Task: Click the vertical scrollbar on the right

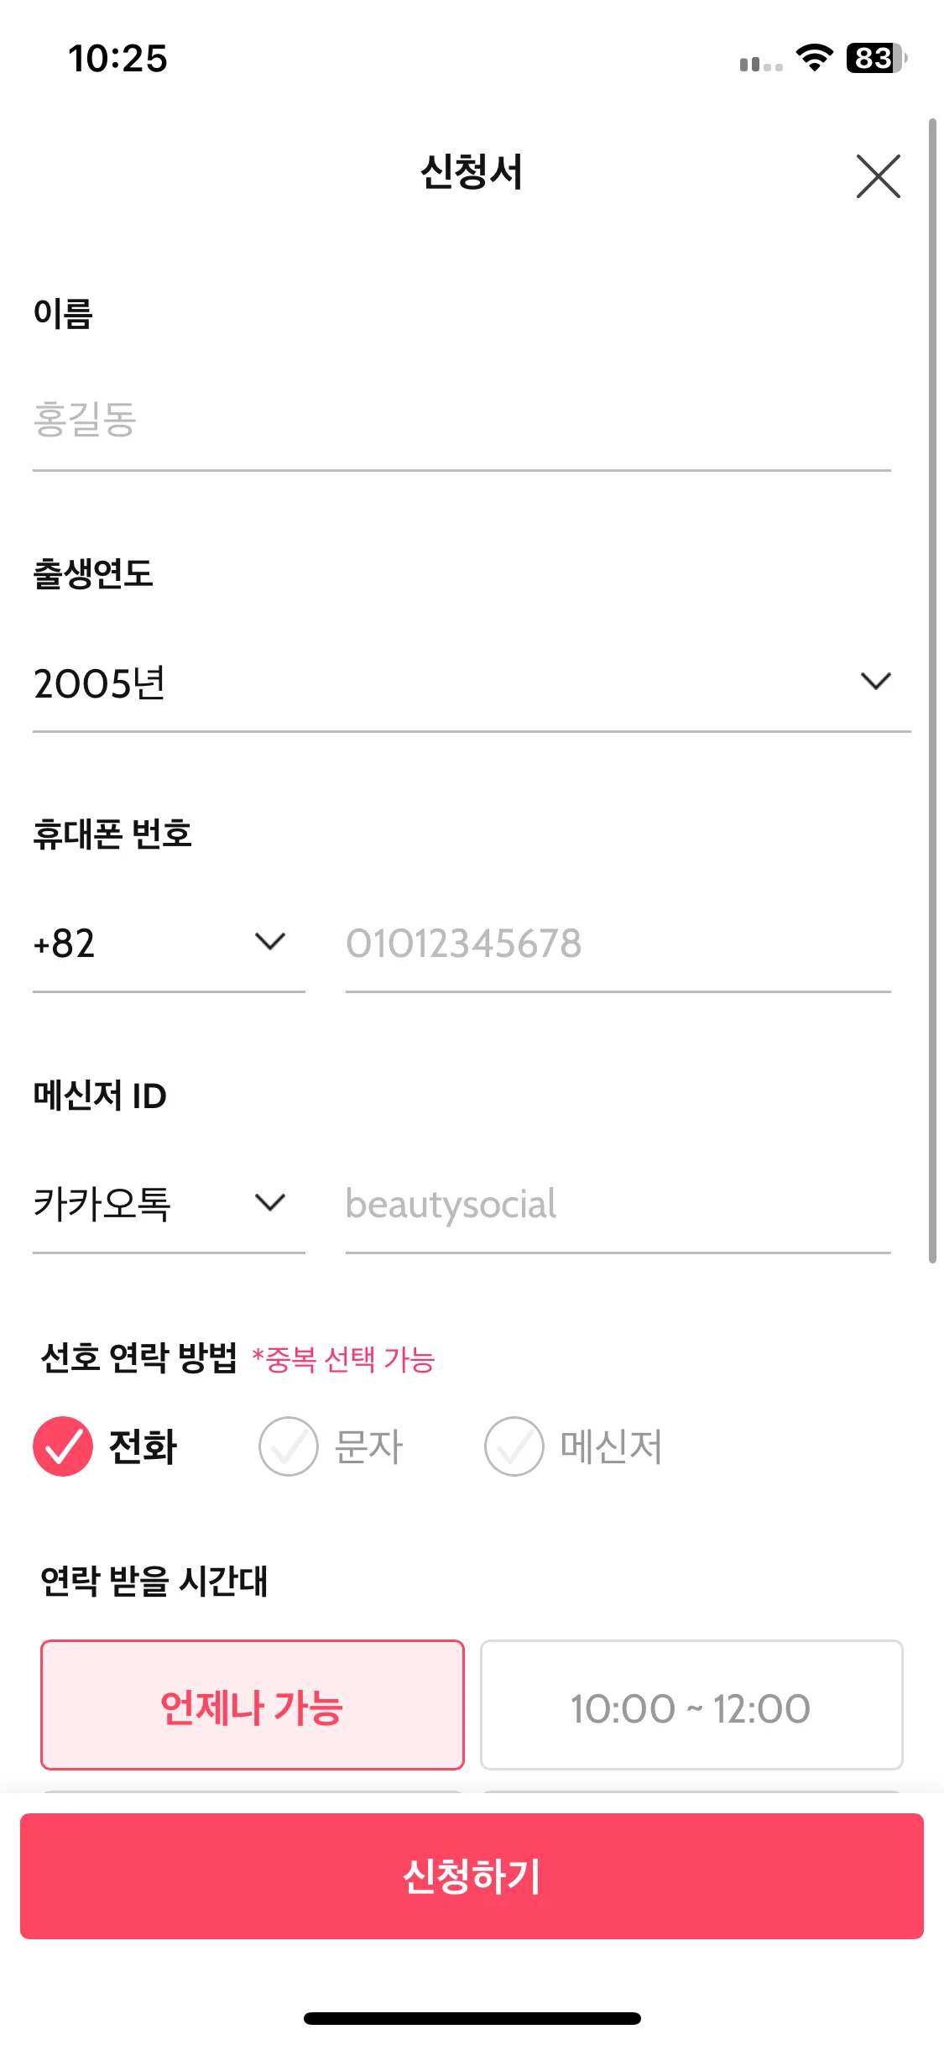Action: tap(932, 691)
